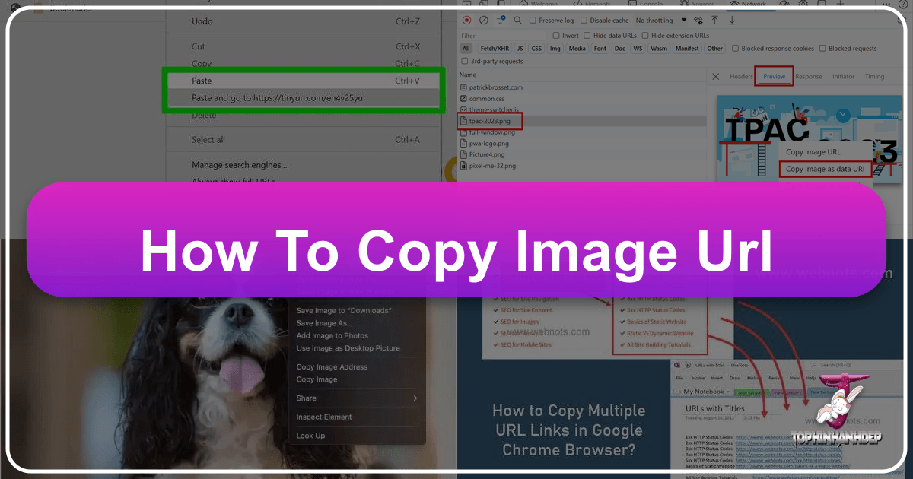The width and height of the screenshot is (913, 479).
Task: Choose Inspect Element from the context menu
Action: click(323, 417)
